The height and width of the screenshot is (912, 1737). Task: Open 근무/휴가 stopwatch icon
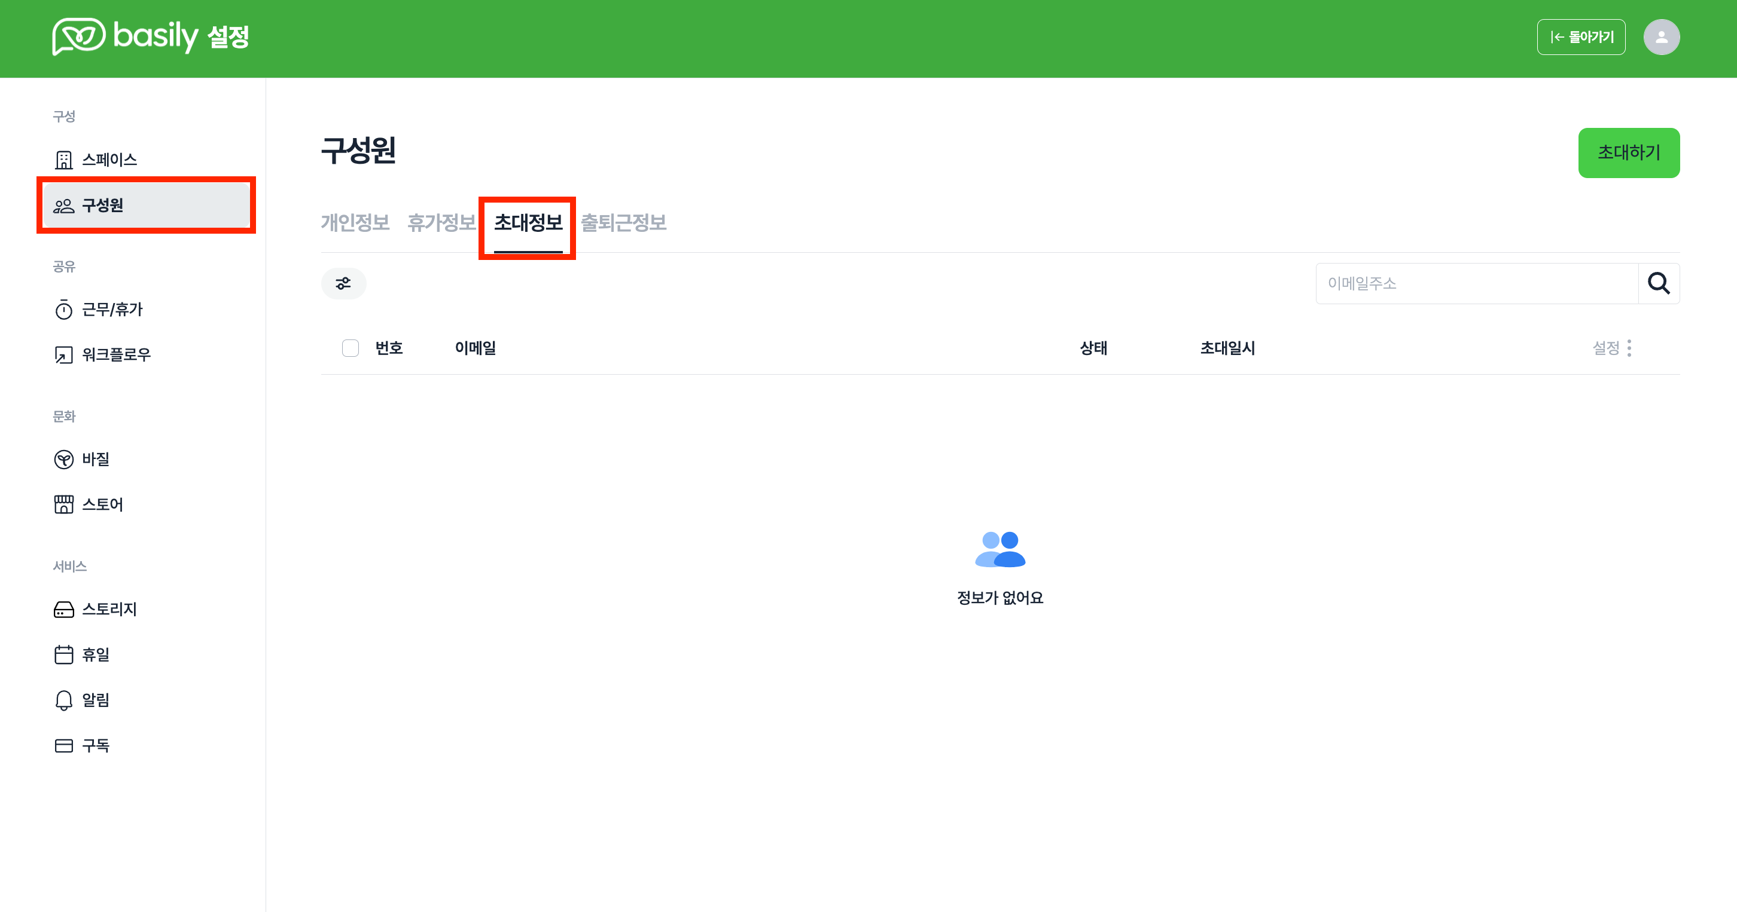pos(63,310)
